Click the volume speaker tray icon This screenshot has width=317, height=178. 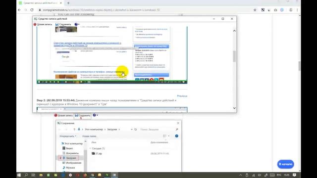[260, 175]
